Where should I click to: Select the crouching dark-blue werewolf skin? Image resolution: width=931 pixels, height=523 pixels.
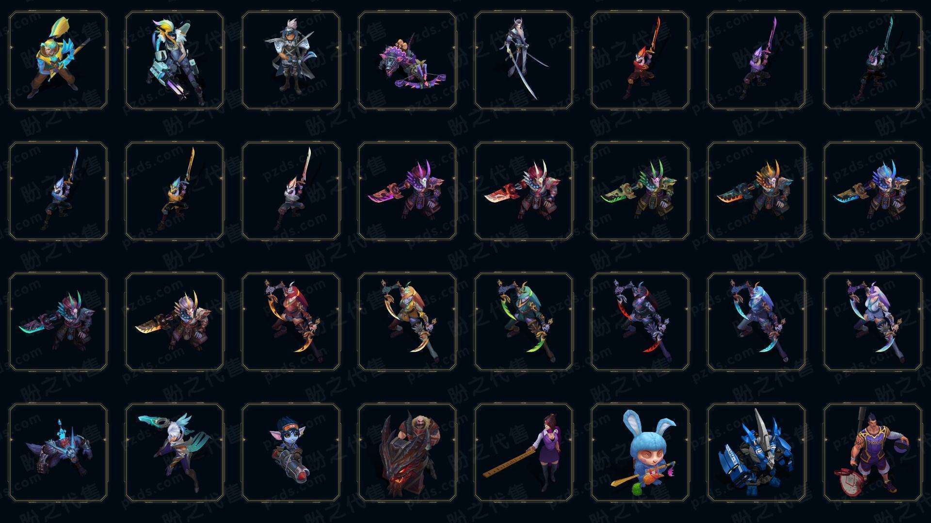pos(58,452)
